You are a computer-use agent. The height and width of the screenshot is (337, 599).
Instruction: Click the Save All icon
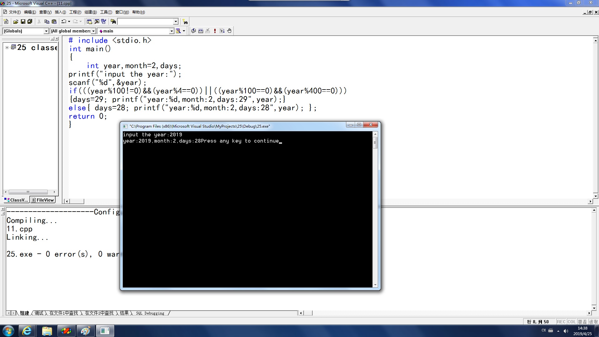[x=30, y=22]
